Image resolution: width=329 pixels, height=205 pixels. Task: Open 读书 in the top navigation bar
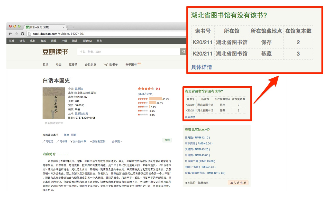[22, 41]
